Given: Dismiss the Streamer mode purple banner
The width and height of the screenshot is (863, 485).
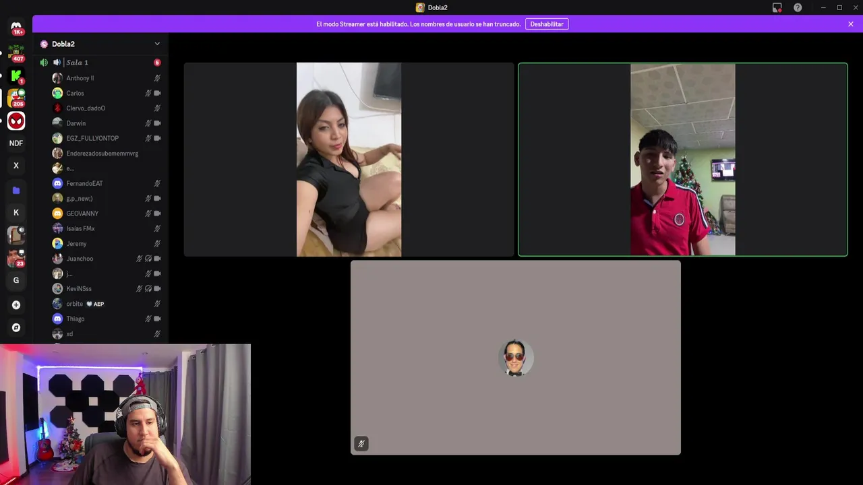Looking at the screenshot, I should [851, 24].
